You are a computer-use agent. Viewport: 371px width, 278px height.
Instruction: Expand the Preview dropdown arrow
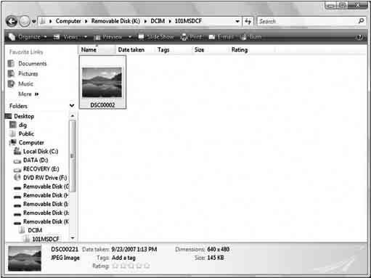(x=130, y=37)
